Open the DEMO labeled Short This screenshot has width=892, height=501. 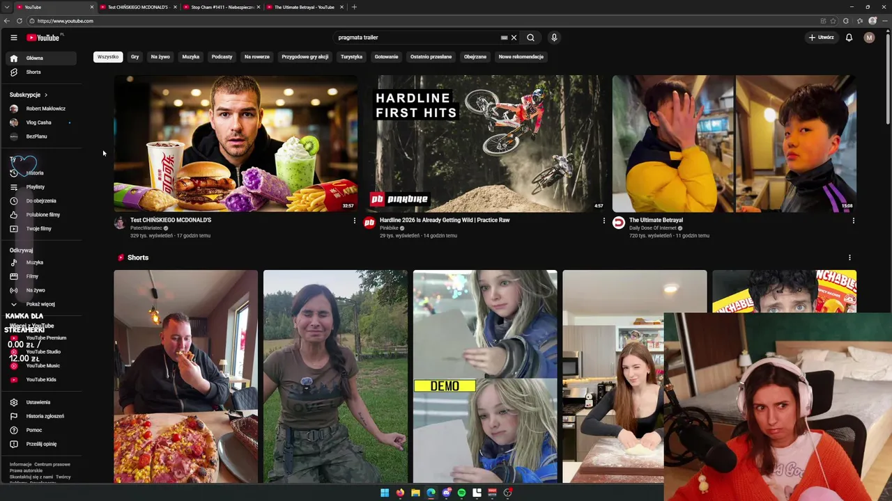click(x=485, y=376)
